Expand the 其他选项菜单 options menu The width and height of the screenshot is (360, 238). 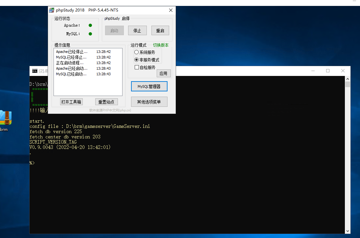[x=149, y=102]
